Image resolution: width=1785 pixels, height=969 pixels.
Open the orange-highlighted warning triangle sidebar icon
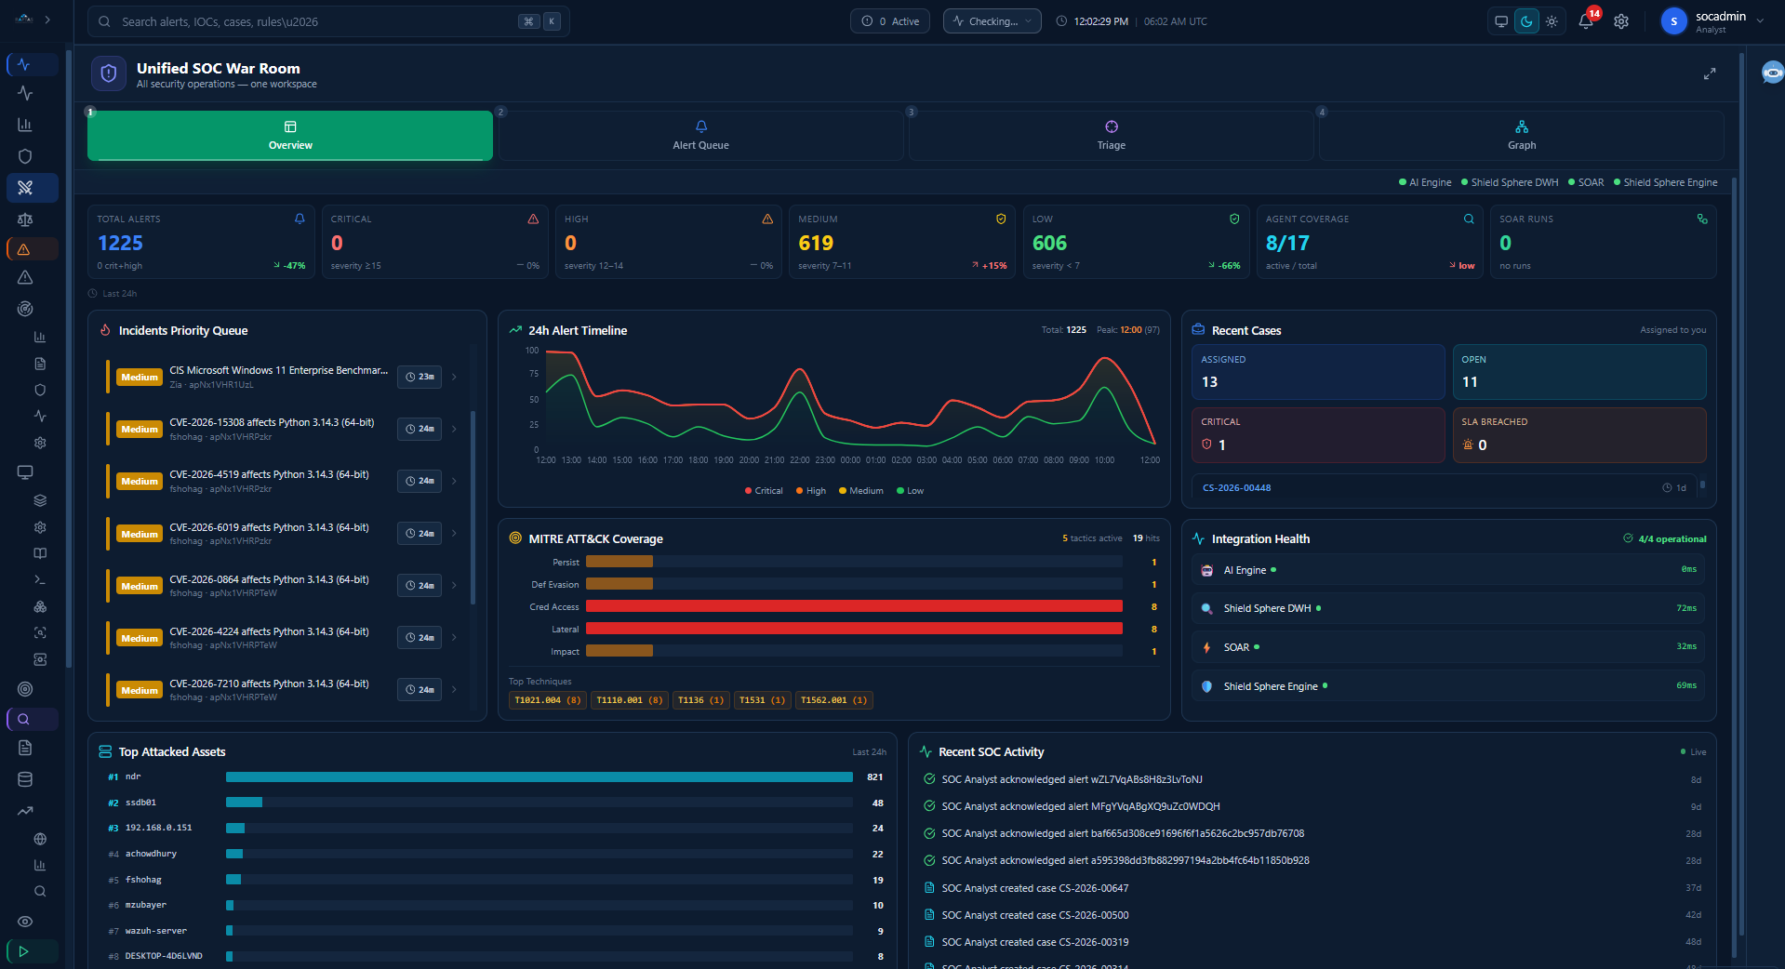pos(25,249)
